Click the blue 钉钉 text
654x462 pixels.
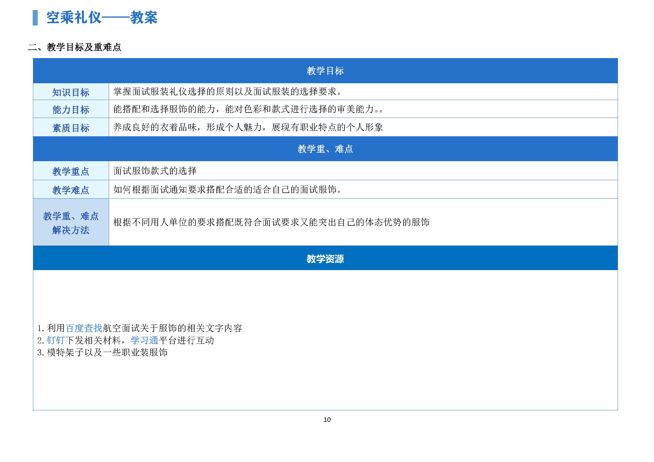click(x=56, y=340)
